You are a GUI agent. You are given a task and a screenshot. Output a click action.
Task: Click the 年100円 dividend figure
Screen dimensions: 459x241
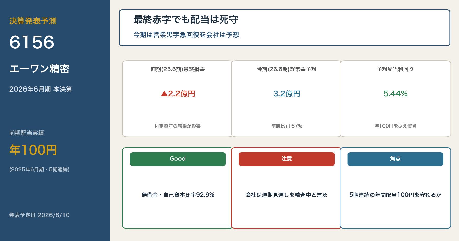pos(33,150)
